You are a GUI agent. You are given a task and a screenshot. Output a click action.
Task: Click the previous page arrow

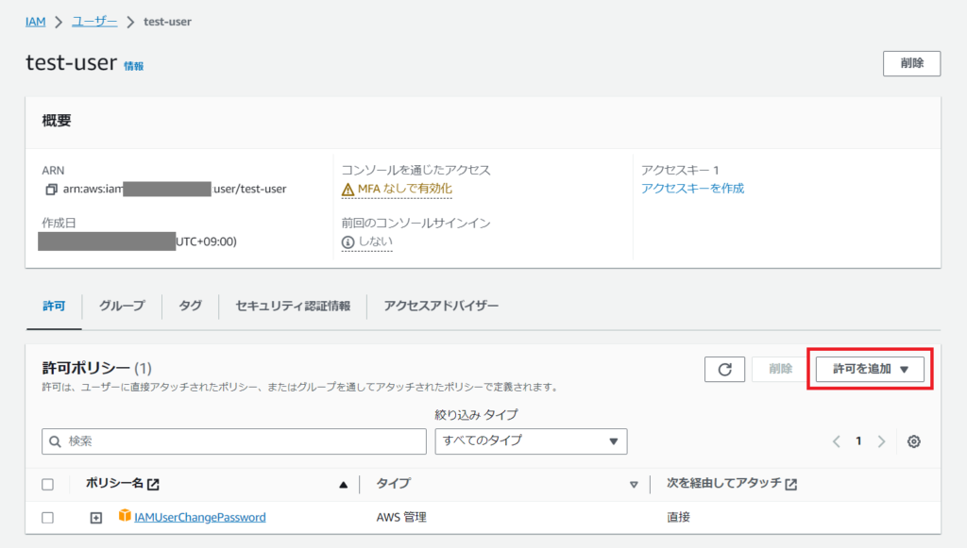(x=836, y=441)
